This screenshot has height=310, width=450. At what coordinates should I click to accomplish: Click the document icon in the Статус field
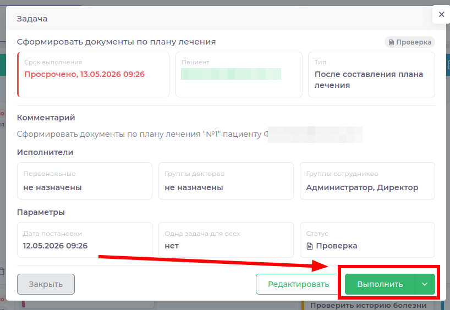click(309, 246)
